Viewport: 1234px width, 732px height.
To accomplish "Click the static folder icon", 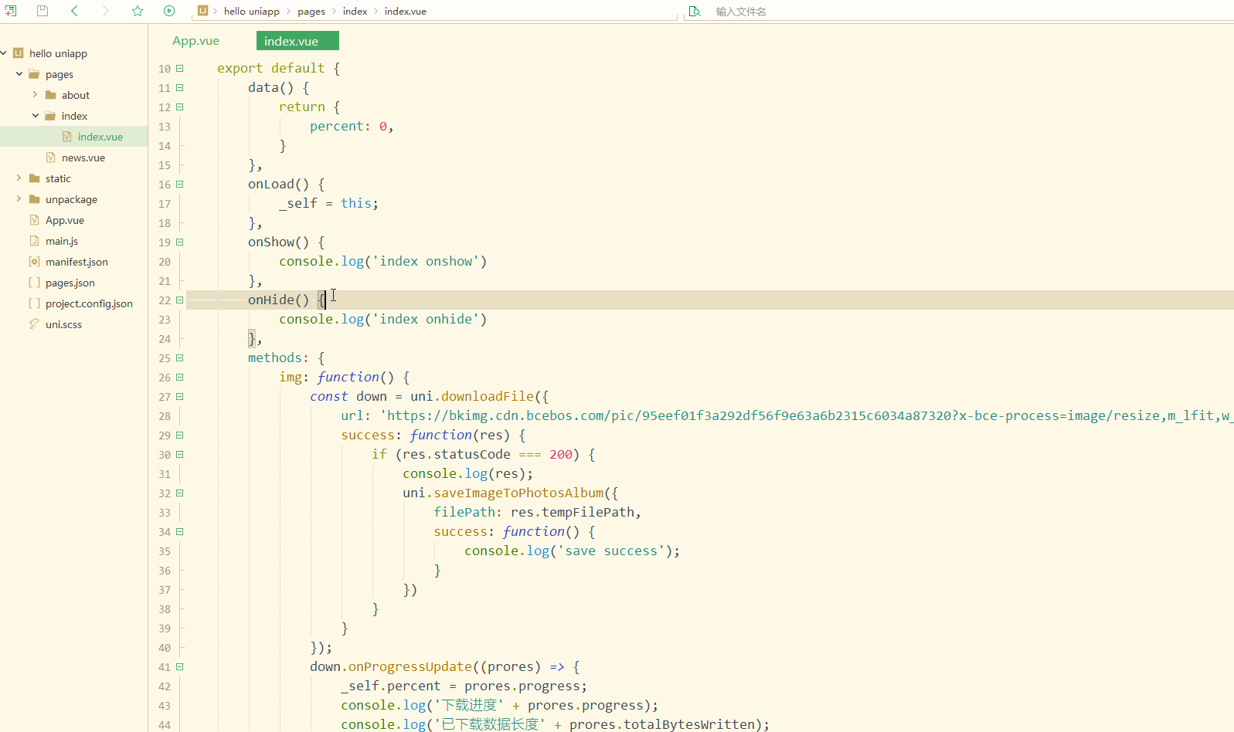I will (x=34, y=178).
